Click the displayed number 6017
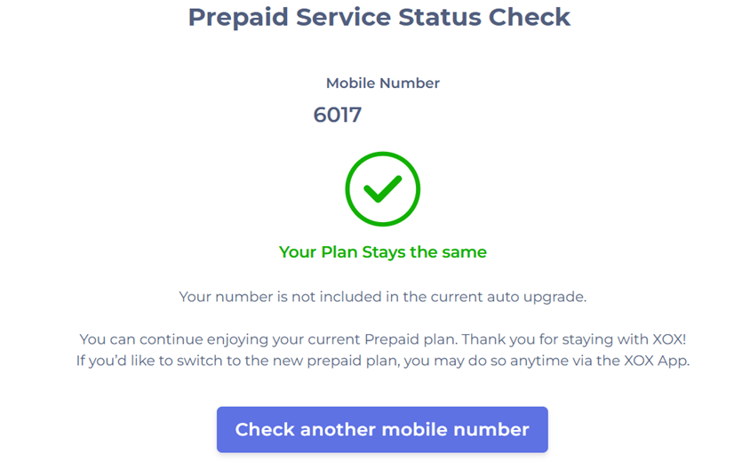The width and height of the screenshot is (750, 469). pyautogui.click(x=338, y=115)
